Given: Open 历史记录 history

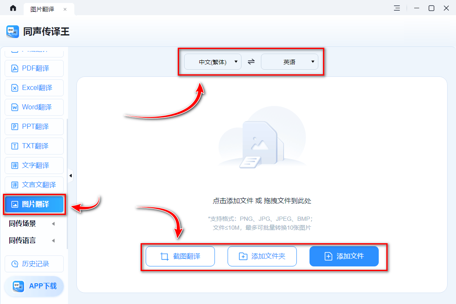Looking at the screenshot, I should (34, 264).
